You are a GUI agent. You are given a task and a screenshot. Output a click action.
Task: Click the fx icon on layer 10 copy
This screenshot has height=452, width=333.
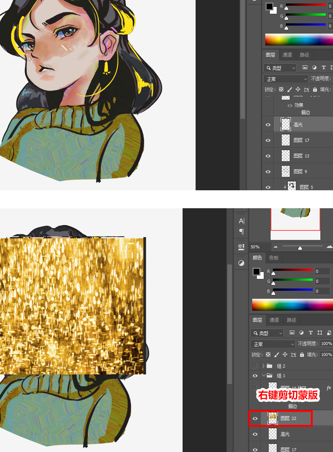click(x=328, y=388)
